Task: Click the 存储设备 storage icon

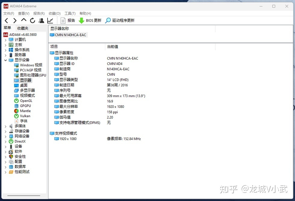Action: (11, 131)
